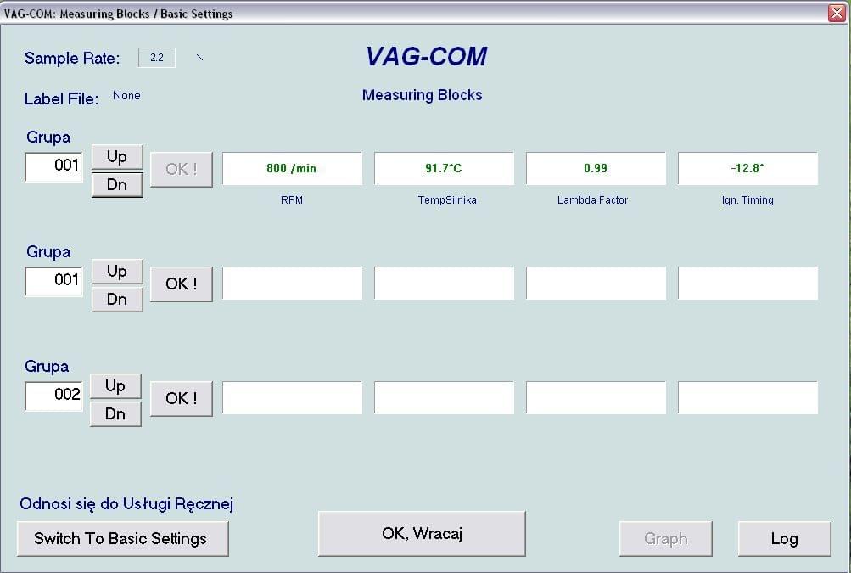Click Dn button for second Grupa row
Image resolution: width=851 pixels, height=573 pixels.
(x=117, y=300)
